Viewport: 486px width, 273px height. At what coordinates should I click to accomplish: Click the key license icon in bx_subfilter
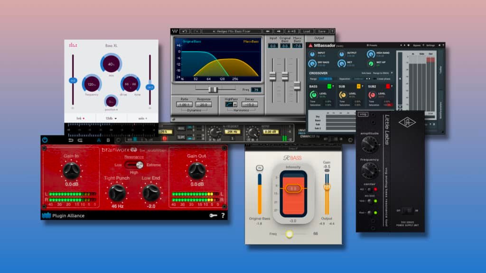tap(213, 216)
